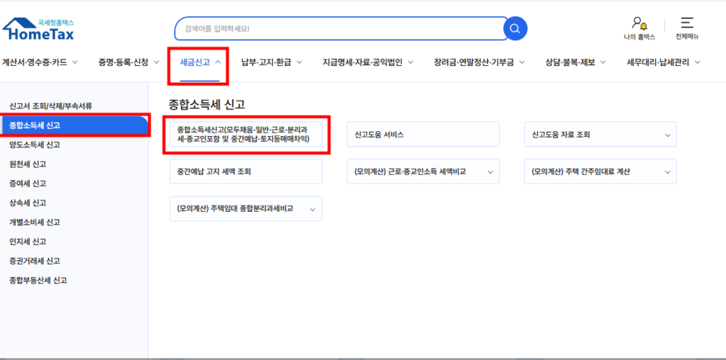Click the (모의계산) 주택임대 종합분리과세비교 label

click(x=235, y=208)
